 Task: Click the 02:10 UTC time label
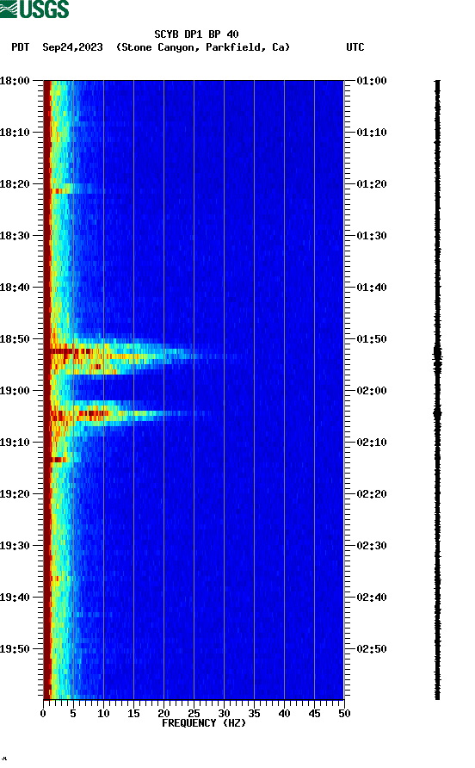coord(372,443)
